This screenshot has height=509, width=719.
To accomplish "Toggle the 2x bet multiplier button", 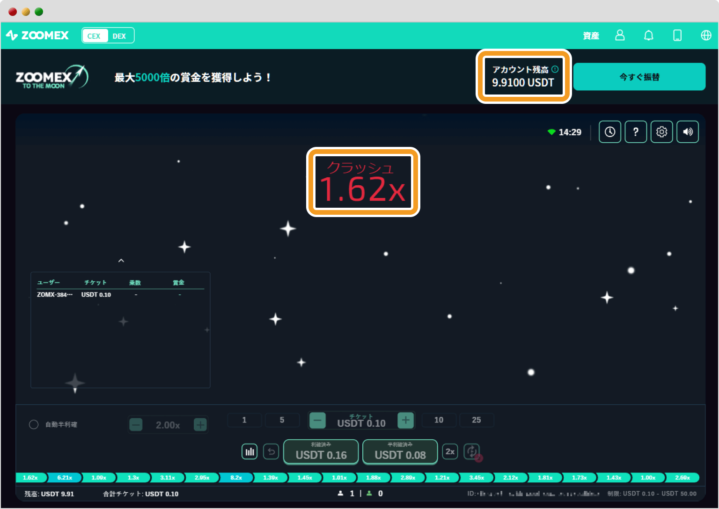I will 449,451.
